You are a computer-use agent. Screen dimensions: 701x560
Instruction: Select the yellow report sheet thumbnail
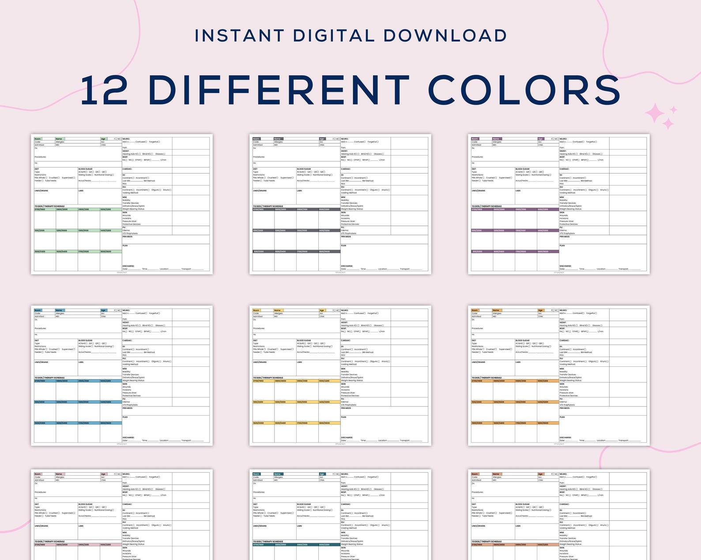[340, 376]
